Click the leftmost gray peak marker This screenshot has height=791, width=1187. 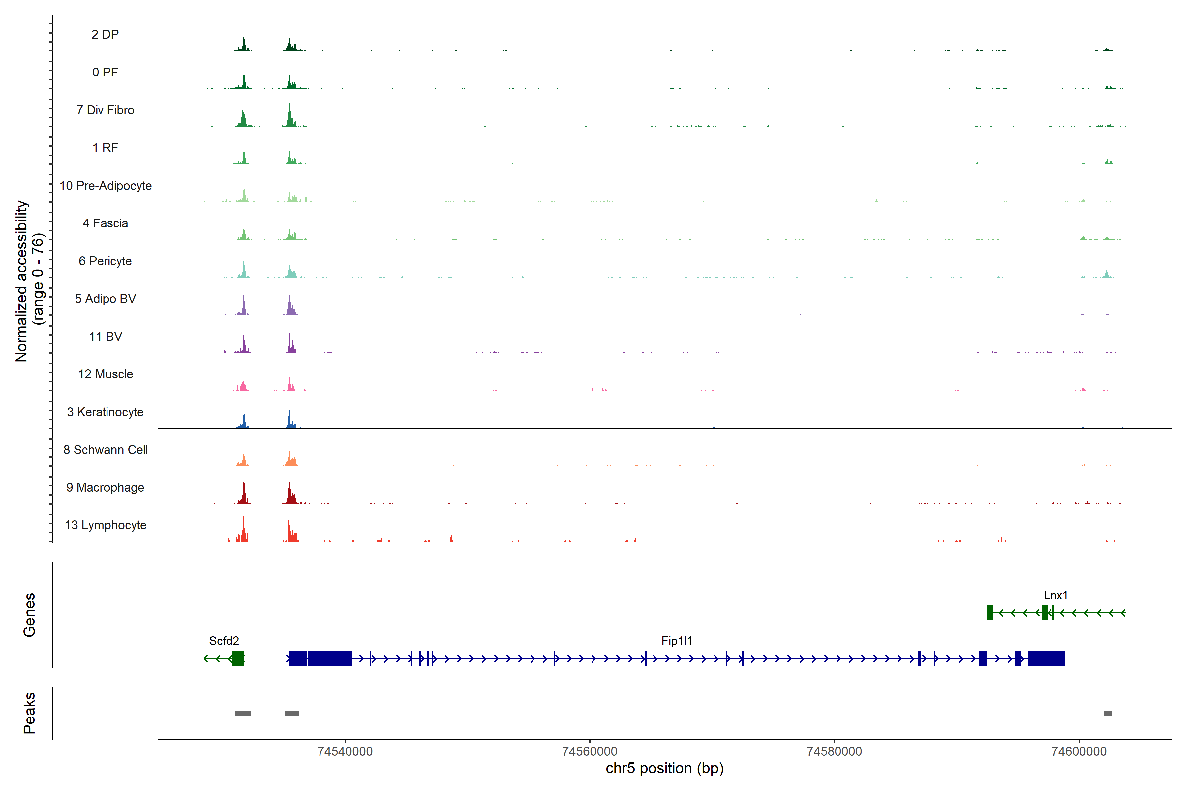pos(243,713)
